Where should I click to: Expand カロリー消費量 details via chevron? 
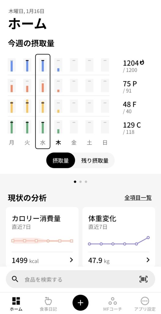[x=71, y=260]
